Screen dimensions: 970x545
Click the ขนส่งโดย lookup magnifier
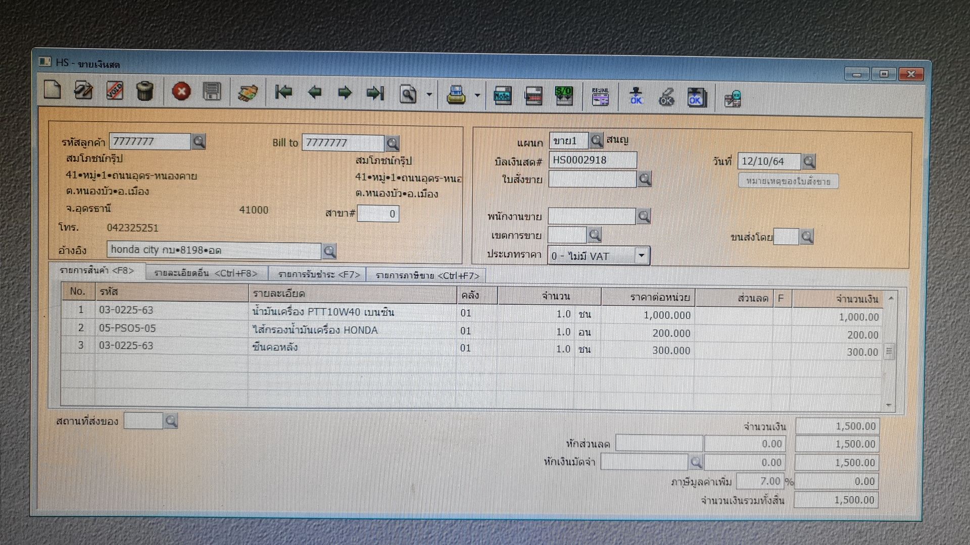coord(807,237)
